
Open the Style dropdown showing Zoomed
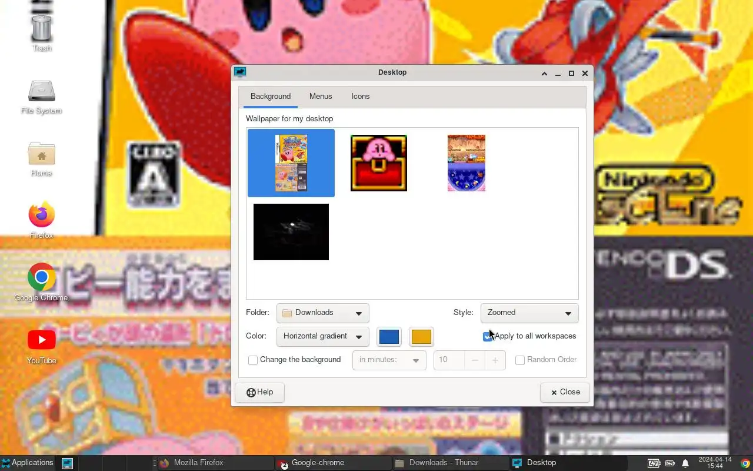(x=529, y=313)
